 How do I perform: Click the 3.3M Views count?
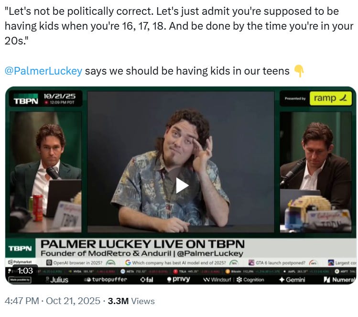coord(131,301)
